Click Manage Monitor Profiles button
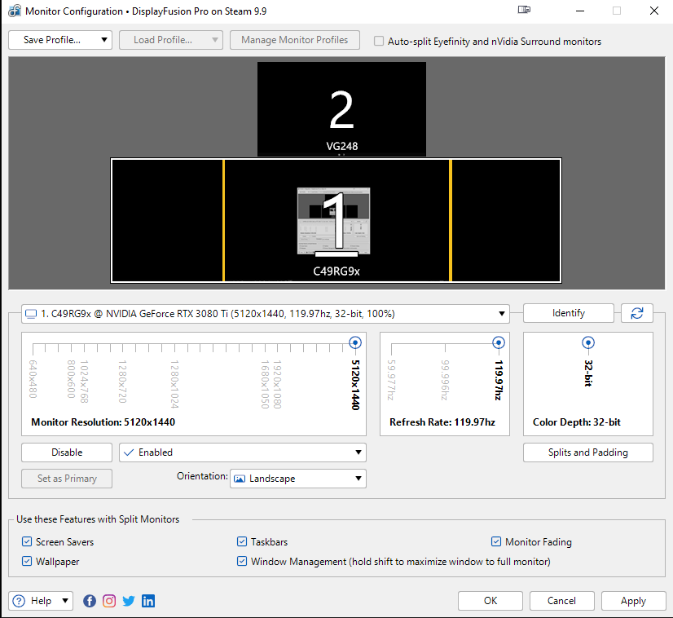Viewport: 673px width, 618px height. [x=294, y=40]
